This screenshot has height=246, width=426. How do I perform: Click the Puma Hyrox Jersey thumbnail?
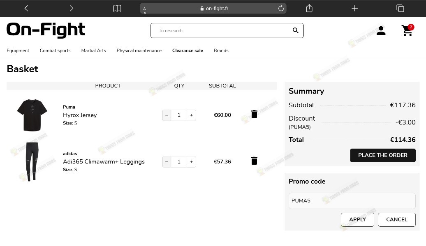click(32, 115)
